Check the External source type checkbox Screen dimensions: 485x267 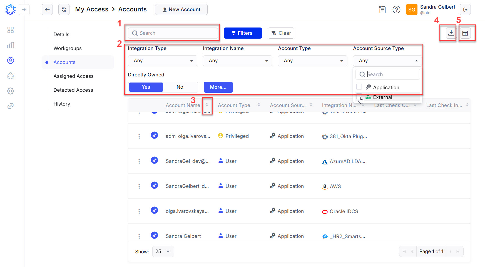[359, 97]
